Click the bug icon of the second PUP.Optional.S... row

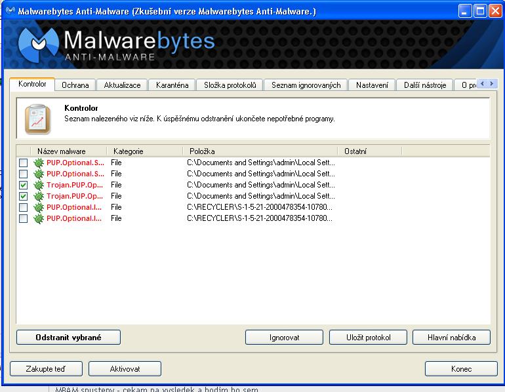click(39, 174)
